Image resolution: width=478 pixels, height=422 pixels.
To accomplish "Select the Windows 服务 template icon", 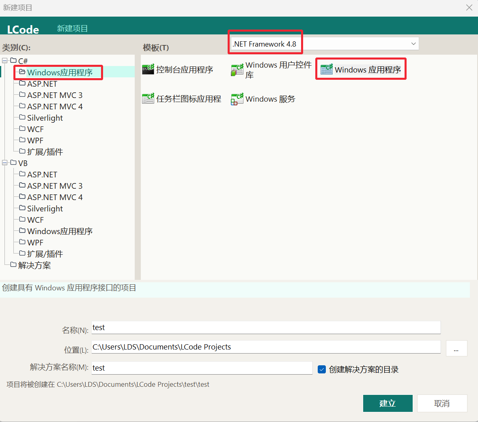I will pyautogui.click(x=237, y=99).
